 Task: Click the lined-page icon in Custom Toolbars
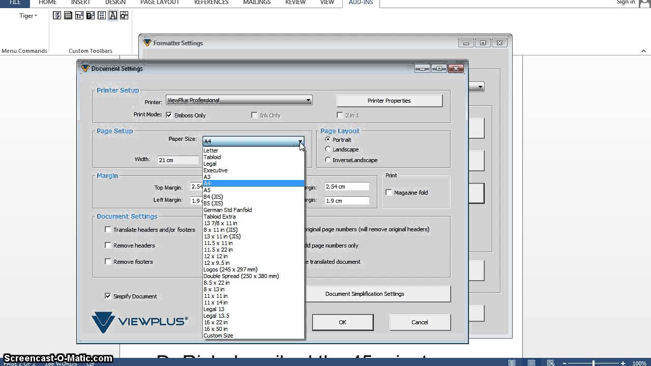click(x=68, y=16)
